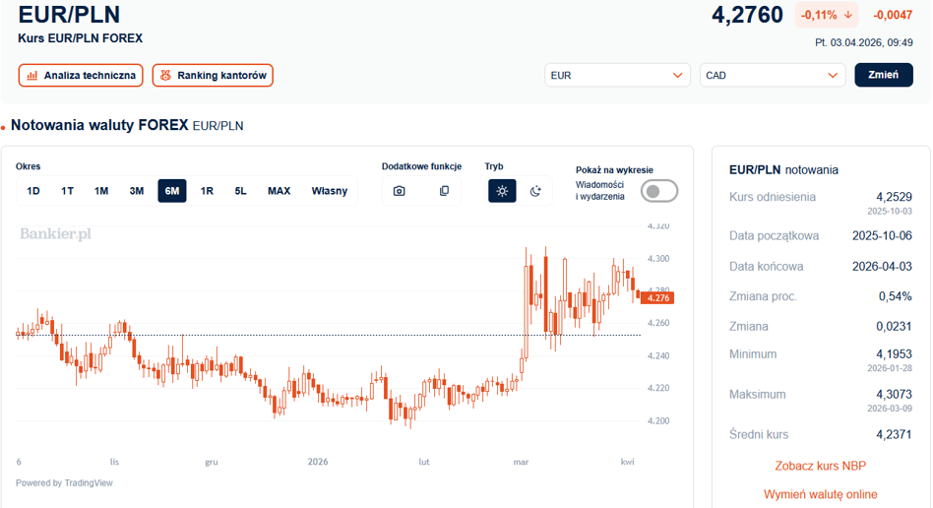The width and height of the screenshot is (933, 508).
Task: Click the date Pt. 03.04.2026, 09:49
Action: [x=863, y=42]
